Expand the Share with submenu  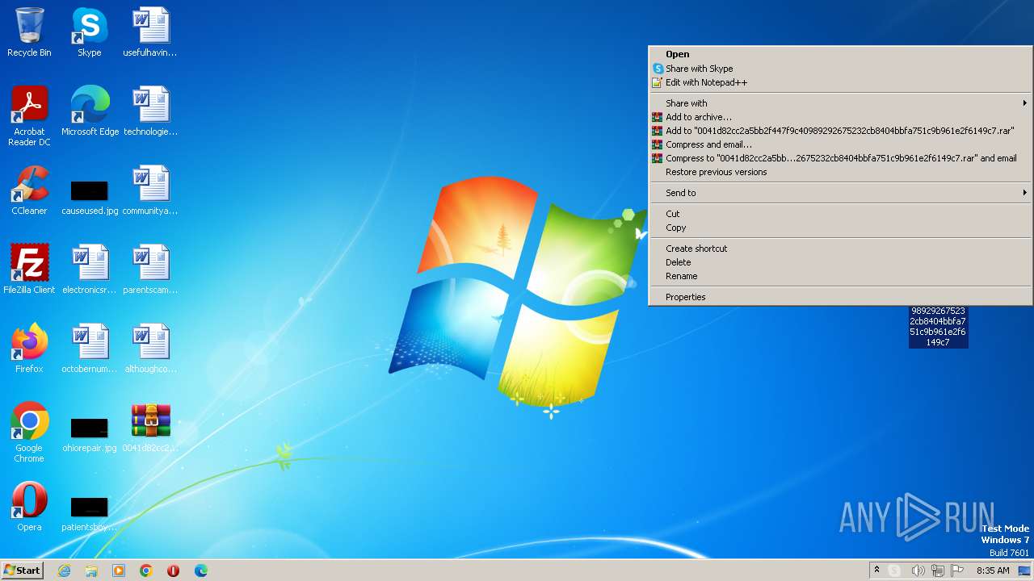click(x=840, y=103)
